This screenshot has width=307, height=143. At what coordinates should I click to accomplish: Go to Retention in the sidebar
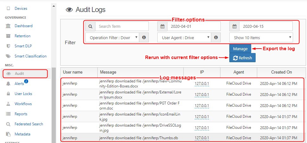click(23, 36)
